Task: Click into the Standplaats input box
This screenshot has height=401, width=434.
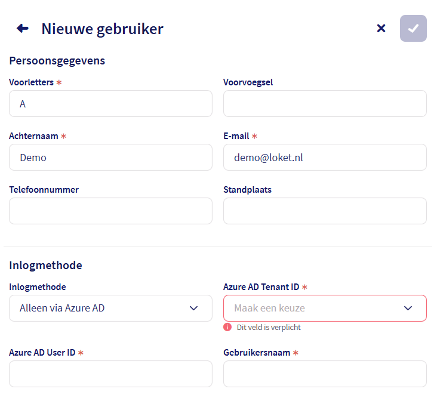Action: tap(325, 211)
